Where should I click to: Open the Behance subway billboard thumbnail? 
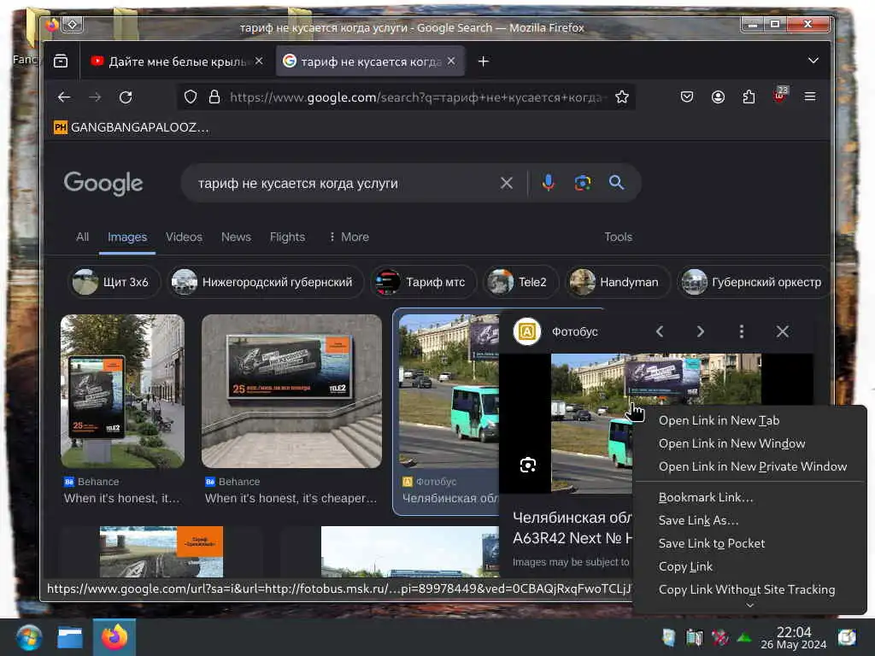[292, 391]
